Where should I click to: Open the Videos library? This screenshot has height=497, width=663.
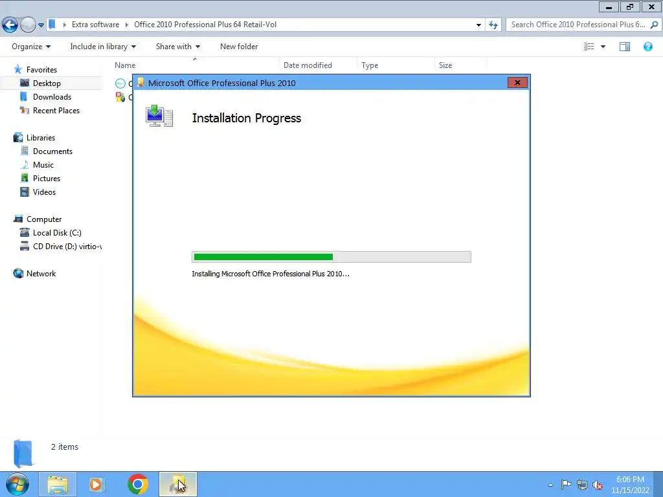click(45, 192)
